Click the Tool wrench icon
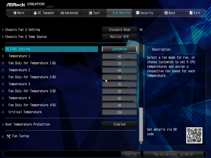 coord(90,13)
